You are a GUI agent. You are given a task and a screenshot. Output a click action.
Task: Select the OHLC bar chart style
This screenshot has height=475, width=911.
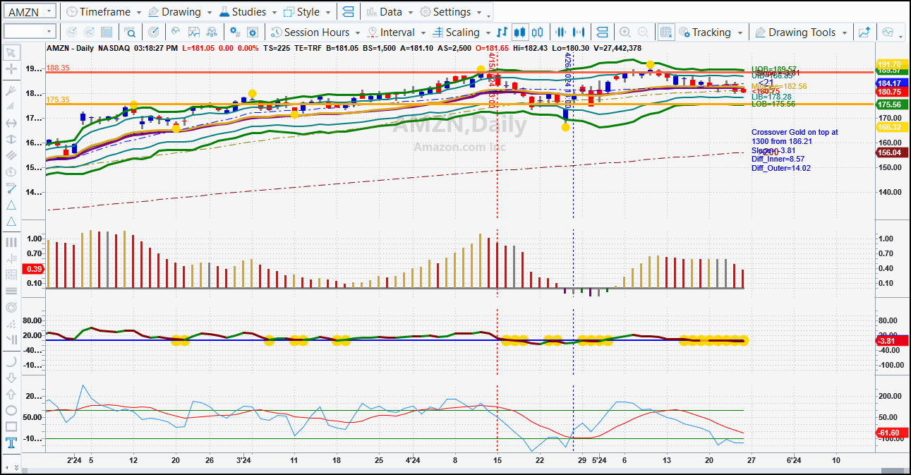502,32
